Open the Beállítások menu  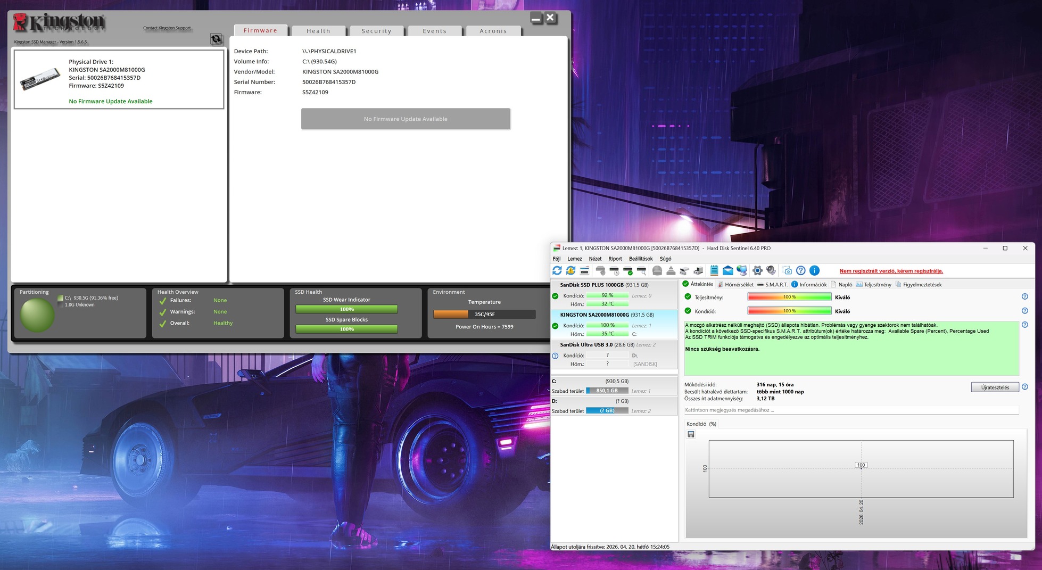tap(641, 259)
